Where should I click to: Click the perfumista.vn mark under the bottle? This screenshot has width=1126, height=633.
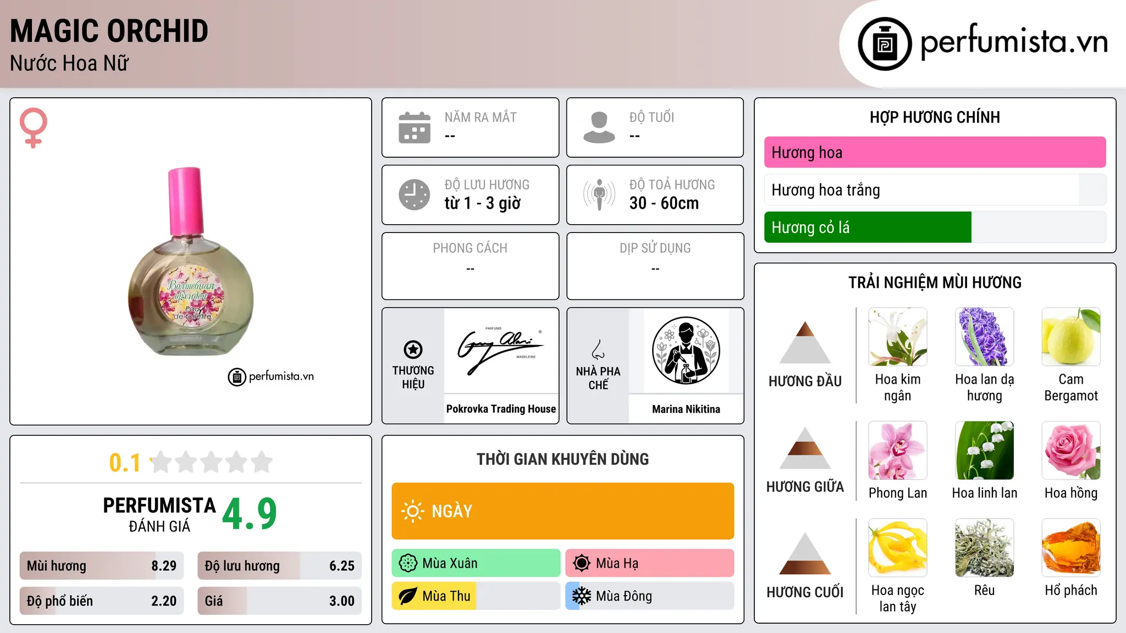point(271,376)
